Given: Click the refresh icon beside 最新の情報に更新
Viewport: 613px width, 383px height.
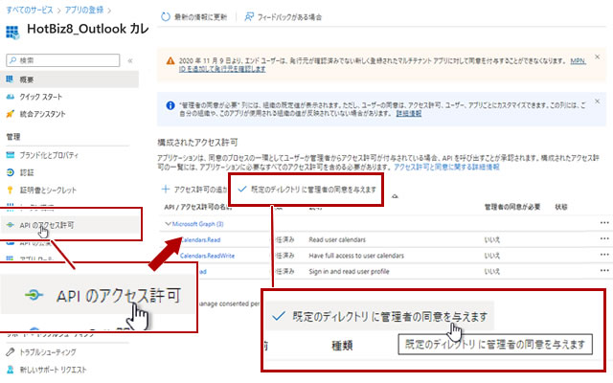Looking at the screenshot, I should point(166,17).
